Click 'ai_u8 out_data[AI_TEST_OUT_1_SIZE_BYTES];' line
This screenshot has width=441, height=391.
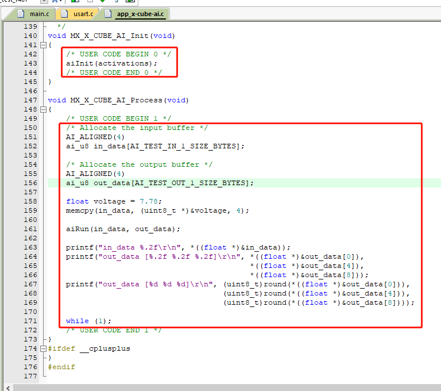[x=160, y=183]
